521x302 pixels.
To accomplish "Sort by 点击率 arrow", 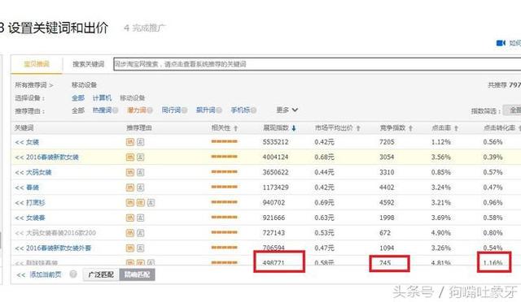I will tap(456, 128).
